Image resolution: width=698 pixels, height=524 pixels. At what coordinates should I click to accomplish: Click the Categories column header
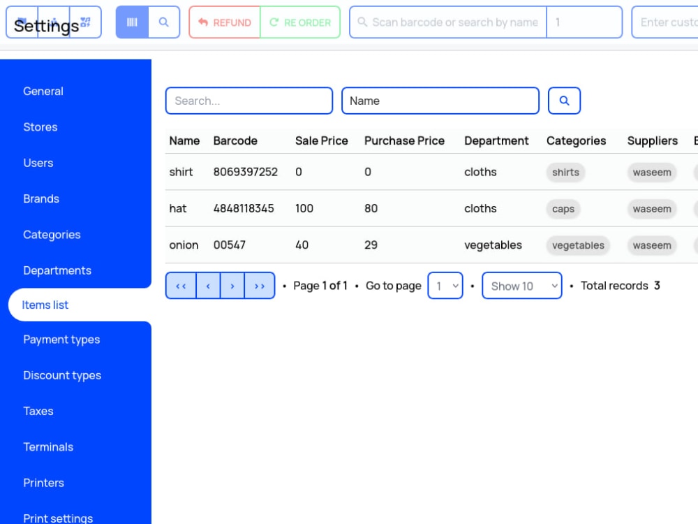[x=576, y=141]
